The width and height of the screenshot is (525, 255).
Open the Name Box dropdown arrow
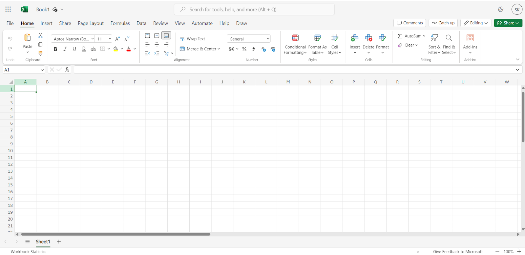pyautogui.click(x=42, y=70)
